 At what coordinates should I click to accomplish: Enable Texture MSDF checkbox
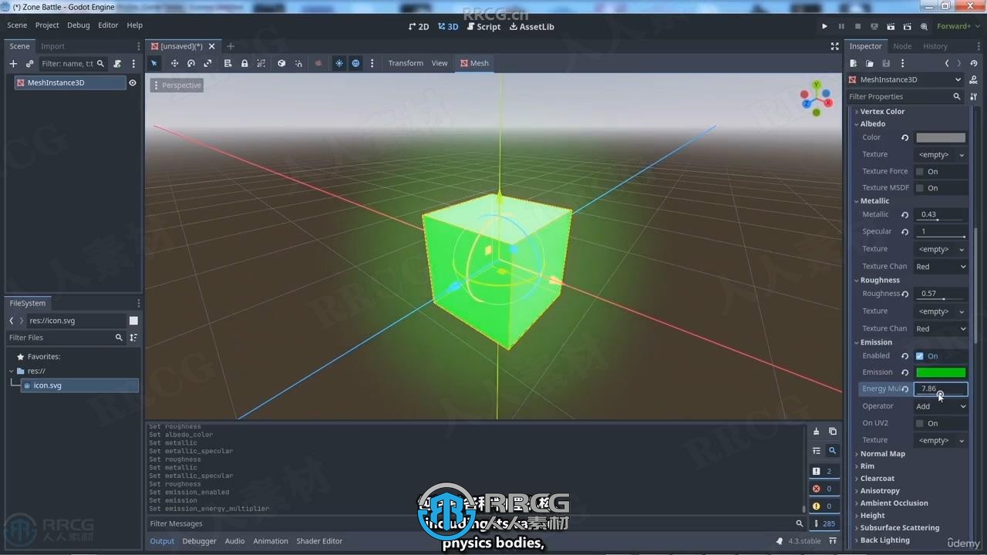919,188
